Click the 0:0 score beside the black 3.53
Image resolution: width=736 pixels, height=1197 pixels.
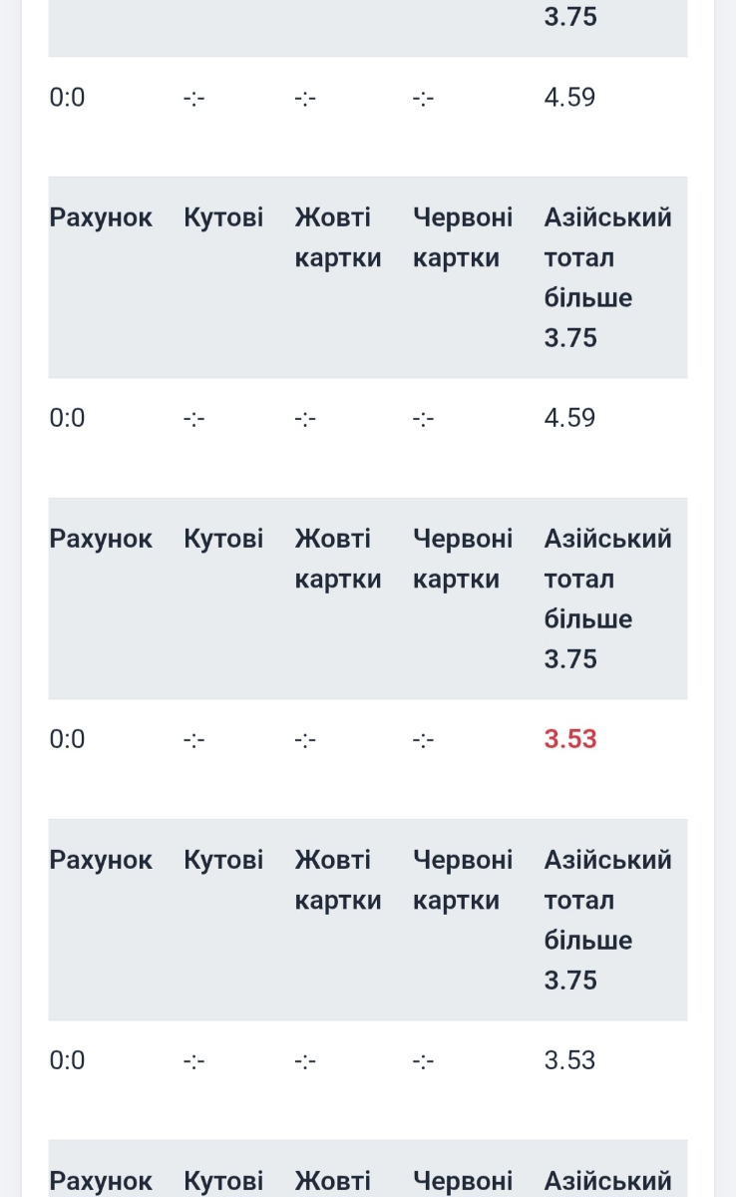[68, 1060]
